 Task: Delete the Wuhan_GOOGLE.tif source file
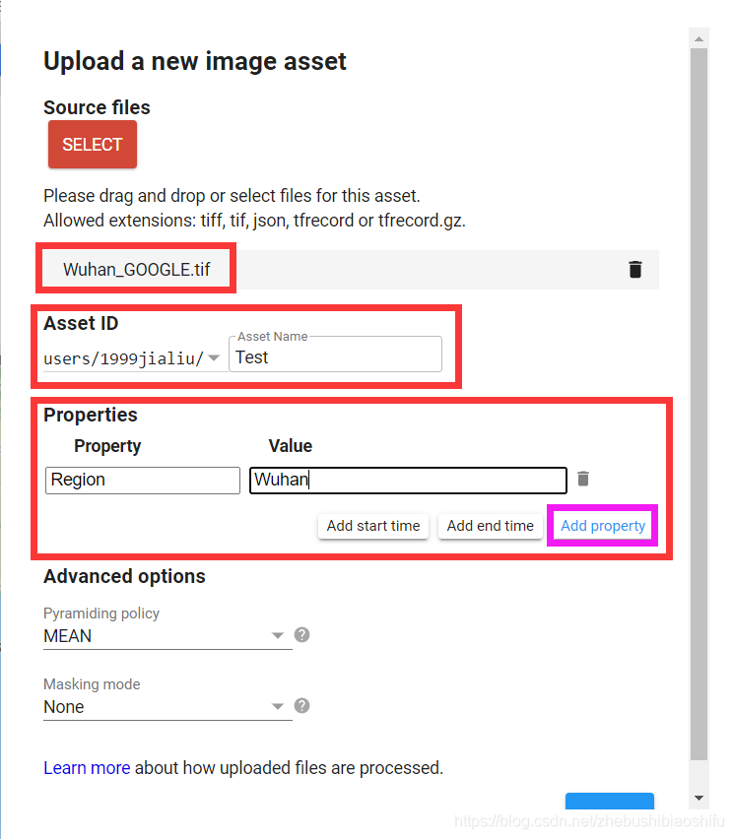pyautogui.click(x=635, y=269)
